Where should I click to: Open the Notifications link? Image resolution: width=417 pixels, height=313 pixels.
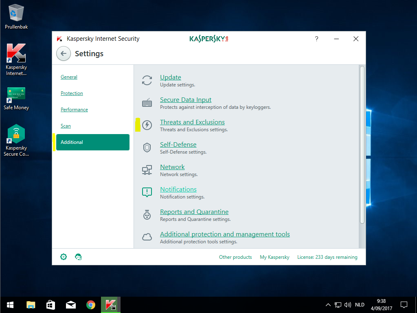tap(178, 189)
